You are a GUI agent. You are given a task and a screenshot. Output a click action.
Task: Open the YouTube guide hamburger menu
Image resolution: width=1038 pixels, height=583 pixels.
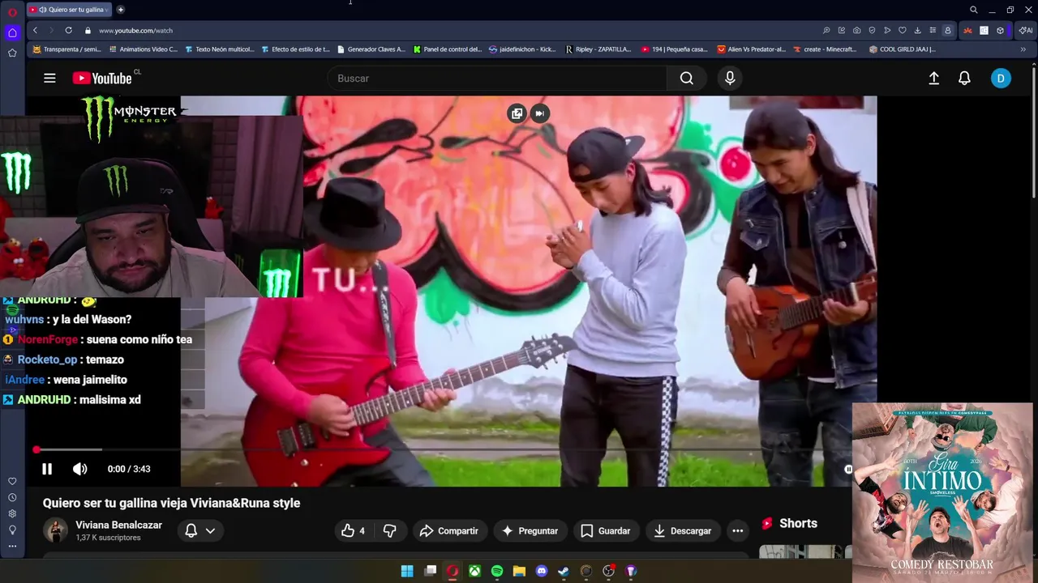[x=49, y=78]
